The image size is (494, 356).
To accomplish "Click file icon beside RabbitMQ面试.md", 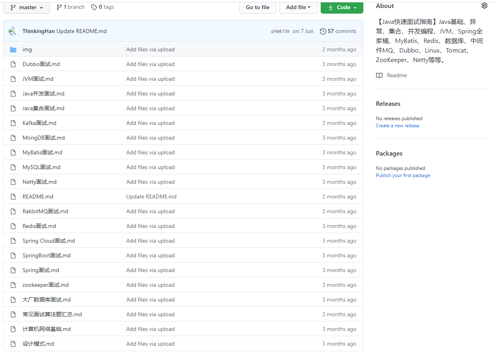I will 13,211.
